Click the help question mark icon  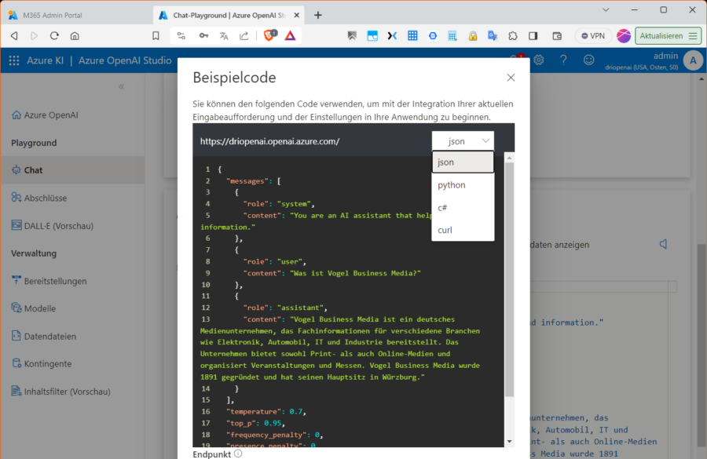(x=563, y=60)
